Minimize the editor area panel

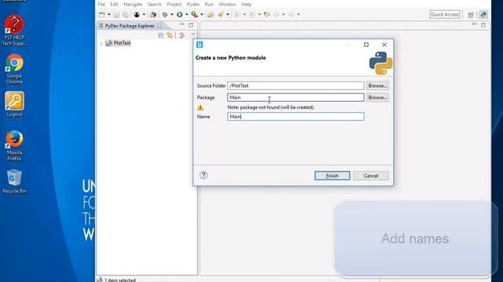(474, 24)
